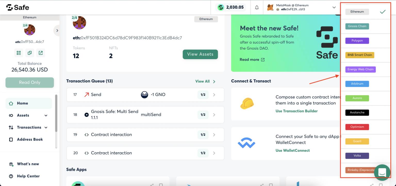
Task: Click the MetaMask fox wallet icon
Action: (270, 7)
